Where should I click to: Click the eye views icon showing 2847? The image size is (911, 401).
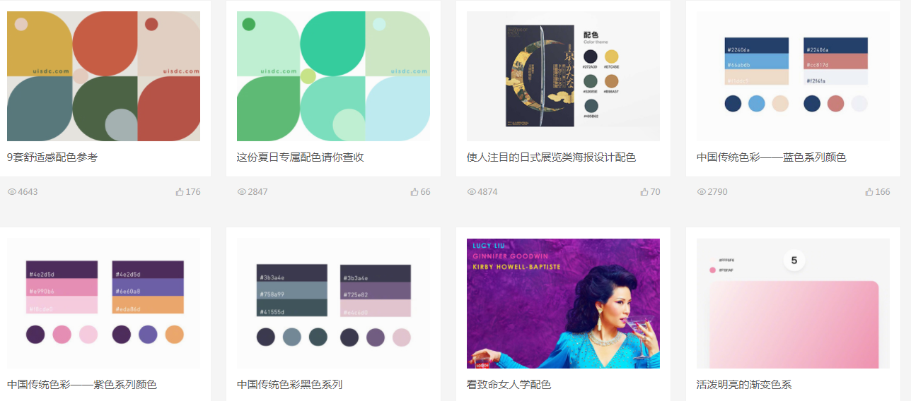pos(241,192)
